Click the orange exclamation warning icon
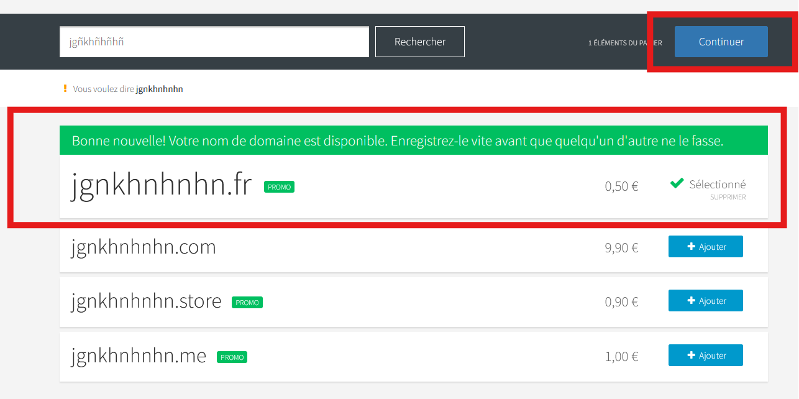Viewport: 799px width, 399px height. (x=65, y=88)
